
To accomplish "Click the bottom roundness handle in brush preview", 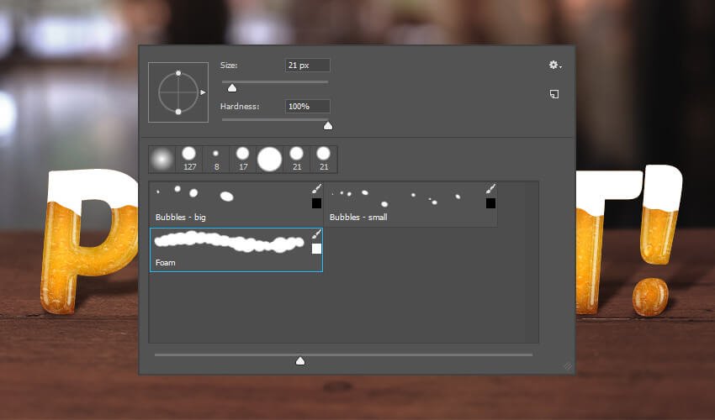I will [178, 112].
